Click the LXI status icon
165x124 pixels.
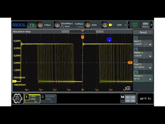[x=142, y=99]
